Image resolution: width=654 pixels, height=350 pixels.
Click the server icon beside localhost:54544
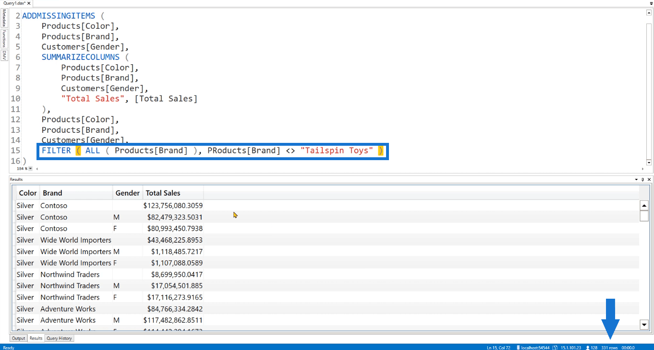click(x=518, y=348)
